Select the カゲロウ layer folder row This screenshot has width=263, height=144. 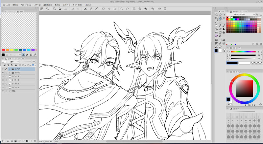click(21, 69)
